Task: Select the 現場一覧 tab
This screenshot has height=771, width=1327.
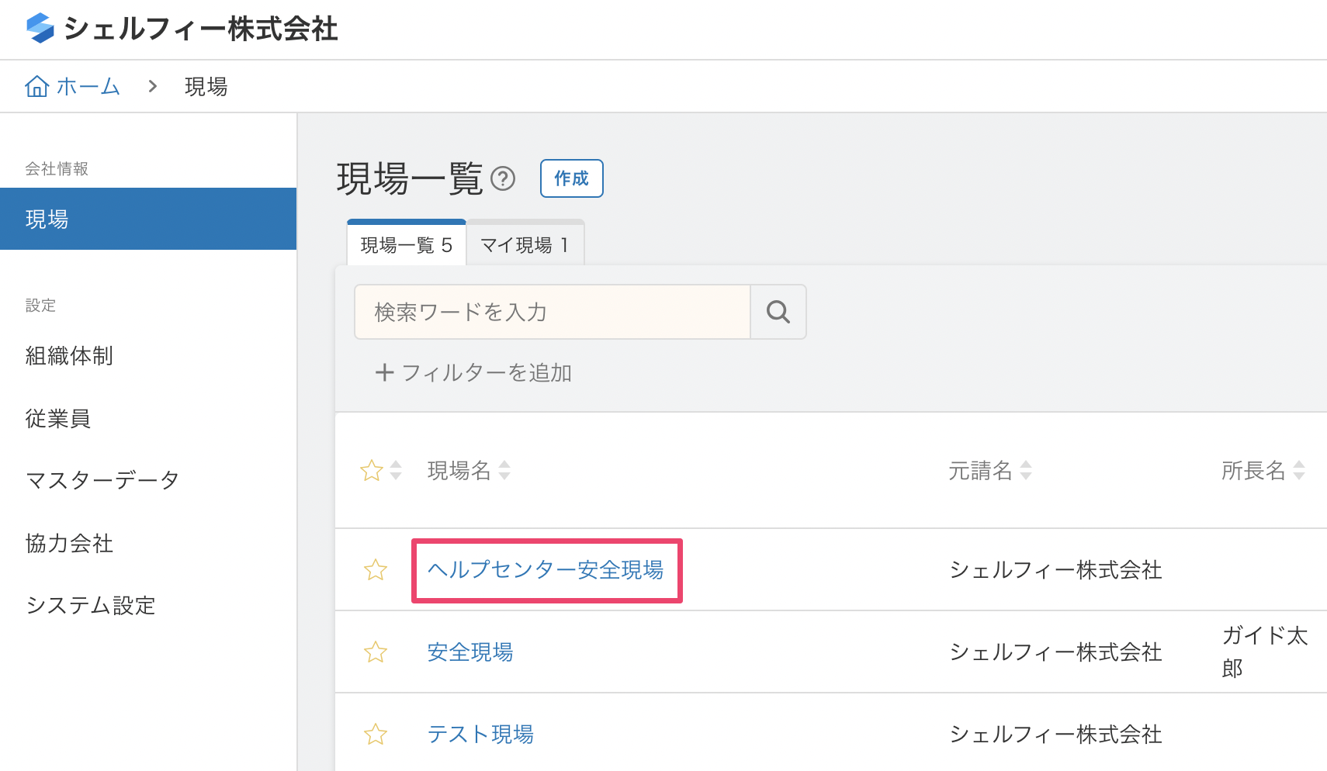Action: click(x=406, y=245)
